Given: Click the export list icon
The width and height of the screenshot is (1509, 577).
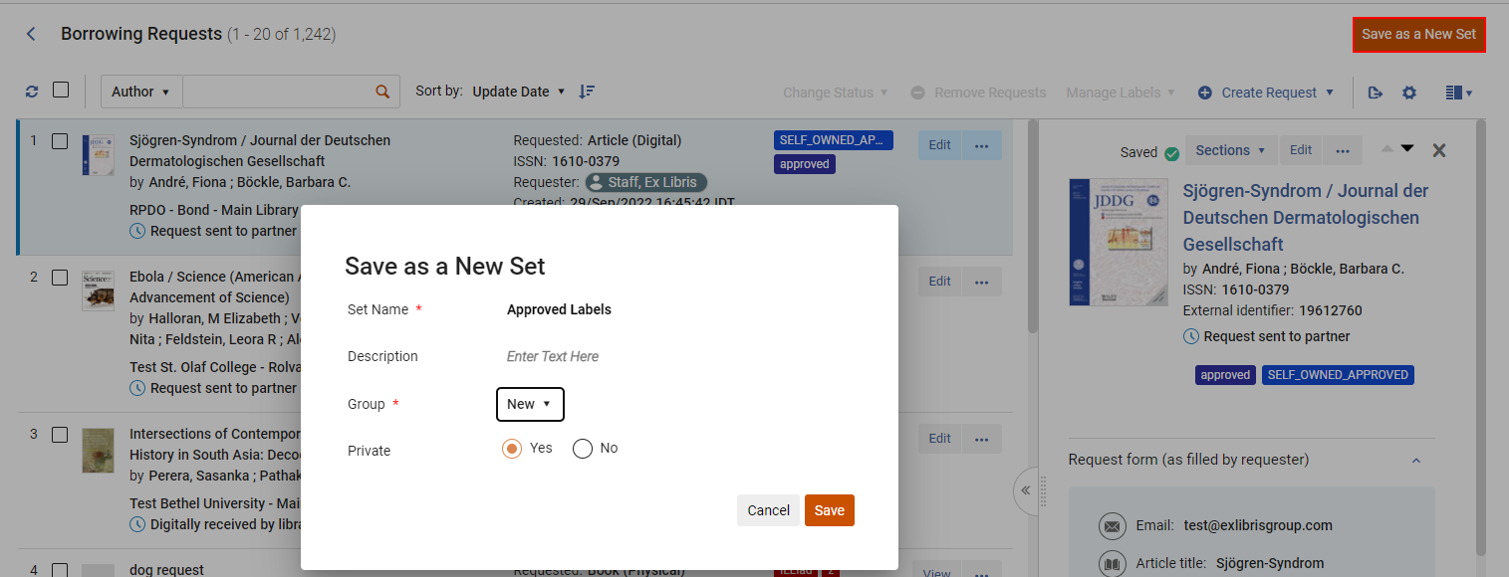Looking at the screenshot, I should (1376, 93).
